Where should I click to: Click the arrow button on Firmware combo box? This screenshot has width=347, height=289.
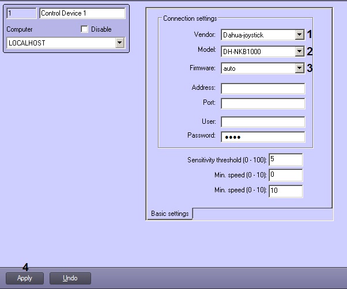click(x=299, y=69)
